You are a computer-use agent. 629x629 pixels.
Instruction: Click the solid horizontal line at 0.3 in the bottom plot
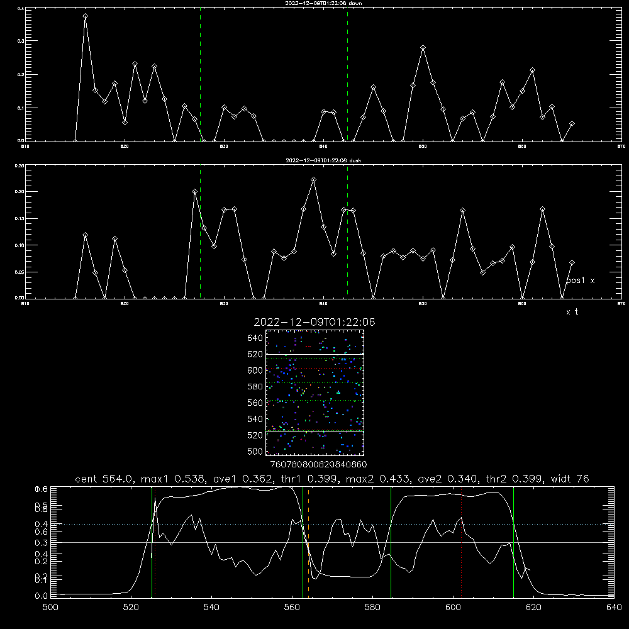tap(332, 542)
